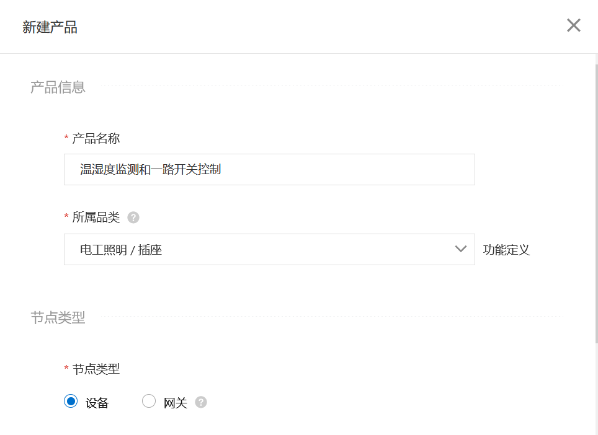Click the chevron arrow in category dropdown
The width and height of the screenshot is (598, 435).
(x=460, y=249)
